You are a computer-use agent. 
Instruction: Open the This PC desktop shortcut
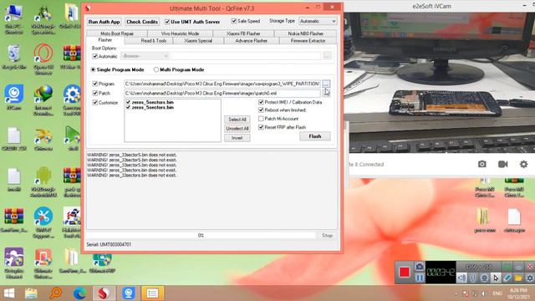[x=14, y=19]
